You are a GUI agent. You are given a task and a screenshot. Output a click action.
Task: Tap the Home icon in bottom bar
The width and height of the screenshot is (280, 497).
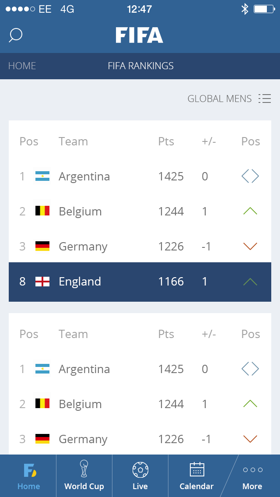[29, 471]
